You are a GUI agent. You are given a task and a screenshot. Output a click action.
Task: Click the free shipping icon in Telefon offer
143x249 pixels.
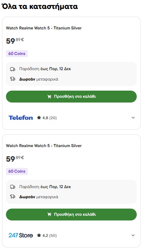click(x=13, y=79)
